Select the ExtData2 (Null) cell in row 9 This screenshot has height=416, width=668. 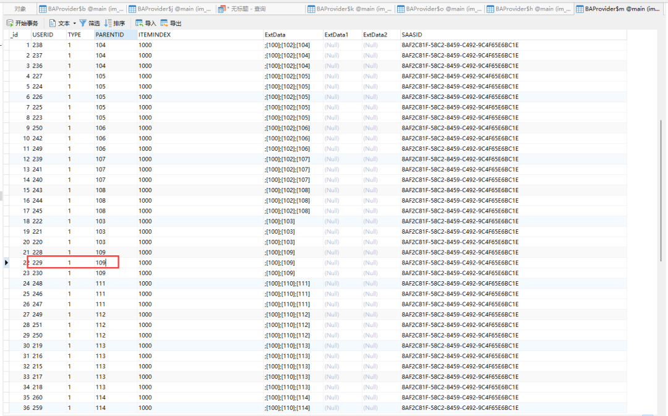pos(381,128)
